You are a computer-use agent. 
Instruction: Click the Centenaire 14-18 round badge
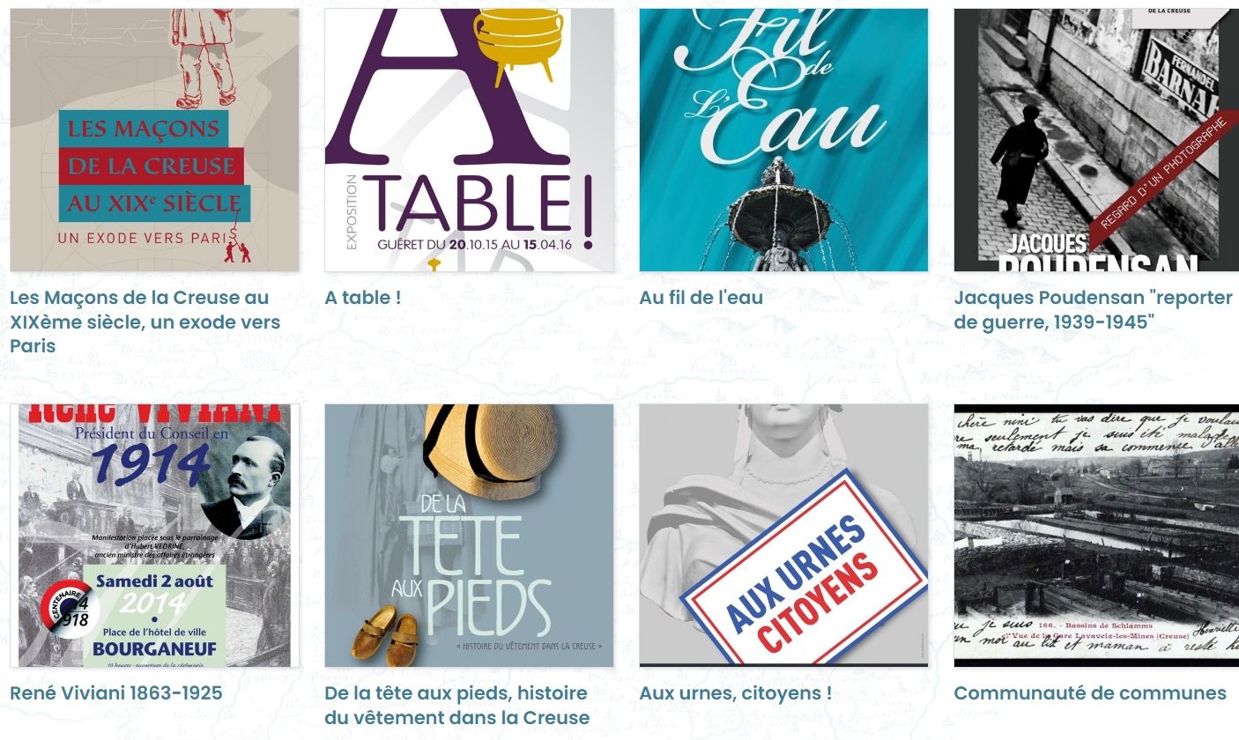[67, 609]
